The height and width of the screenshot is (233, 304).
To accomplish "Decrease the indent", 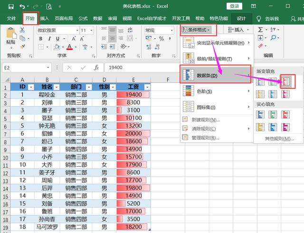I will (x=104, y=46).
